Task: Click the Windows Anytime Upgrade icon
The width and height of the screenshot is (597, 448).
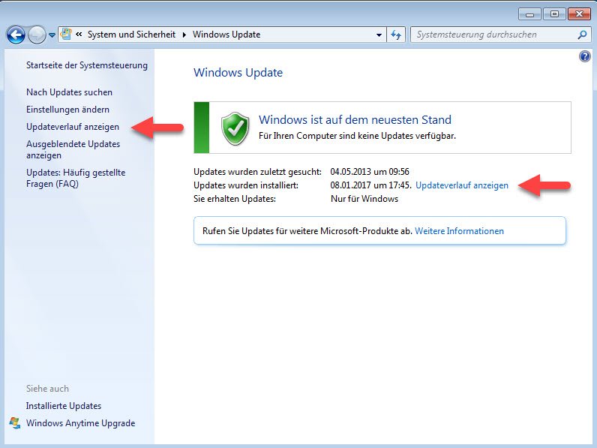Action: pyautogui.click(x=15, y=422)
